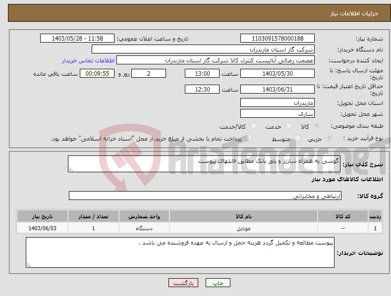Select the متوسط purchase type radio

coord(297,138)
